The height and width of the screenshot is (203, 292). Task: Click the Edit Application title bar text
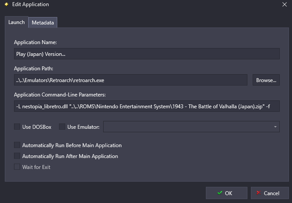(31, 4)
